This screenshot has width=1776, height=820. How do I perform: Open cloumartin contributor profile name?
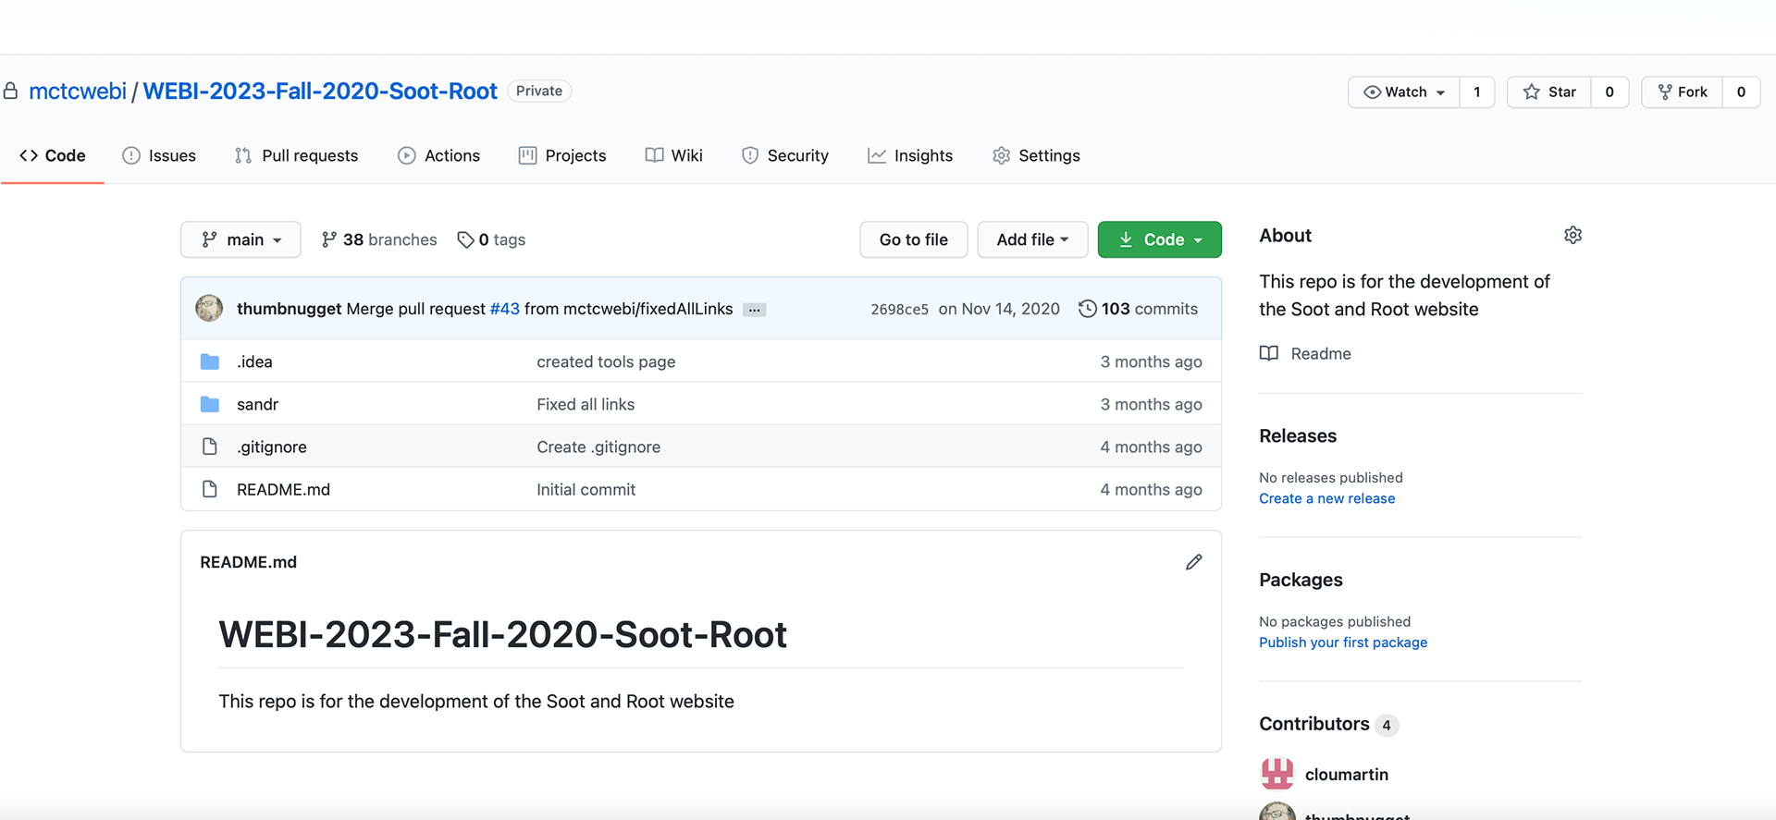click(1347, 774)
